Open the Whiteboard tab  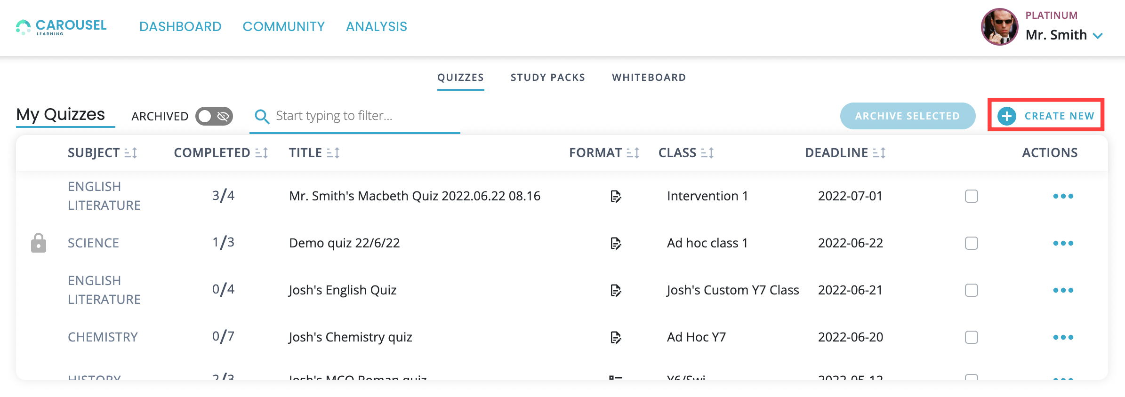649,78
